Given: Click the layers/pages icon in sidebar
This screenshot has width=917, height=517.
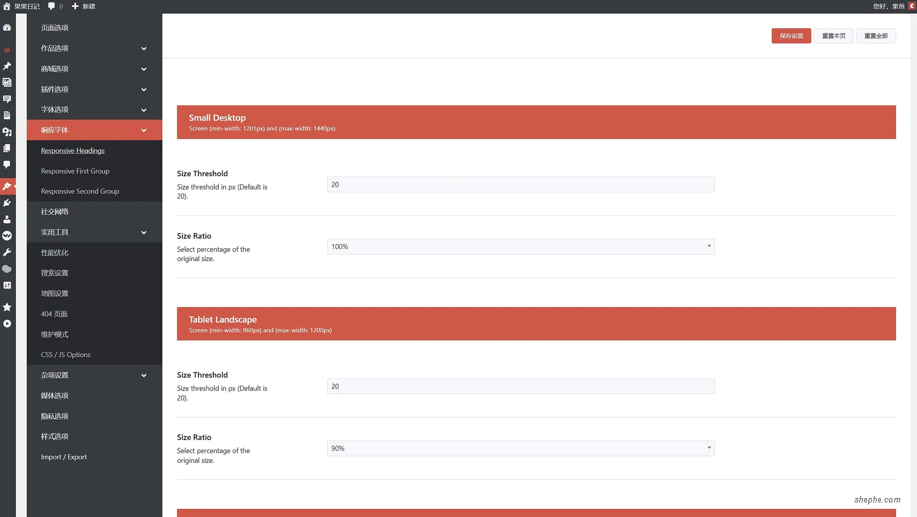Looking at the screenshot, I should (8, 148).
